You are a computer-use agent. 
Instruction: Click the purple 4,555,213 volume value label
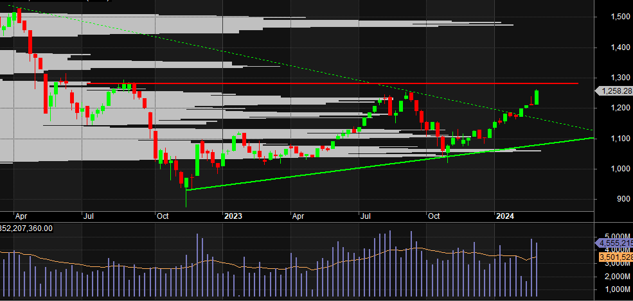point(615,243)
